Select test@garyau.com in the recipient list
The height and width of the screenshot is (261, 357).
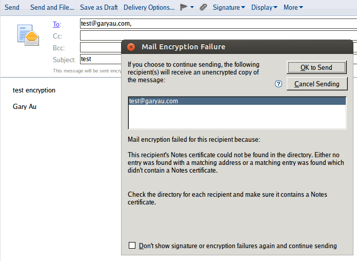pos(237,101)
